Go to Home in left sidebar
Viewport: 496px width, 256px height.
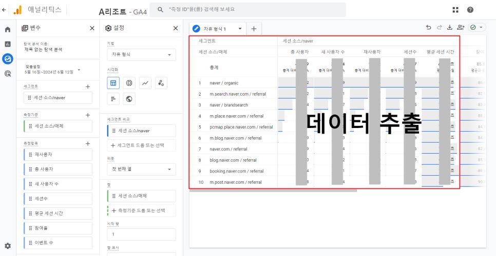[x=8, y=30]
